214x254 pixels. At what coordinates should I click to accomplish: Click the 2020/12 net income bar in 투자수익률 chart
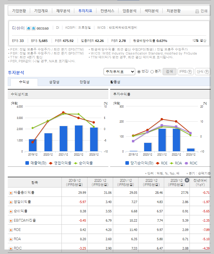[148, 147]
